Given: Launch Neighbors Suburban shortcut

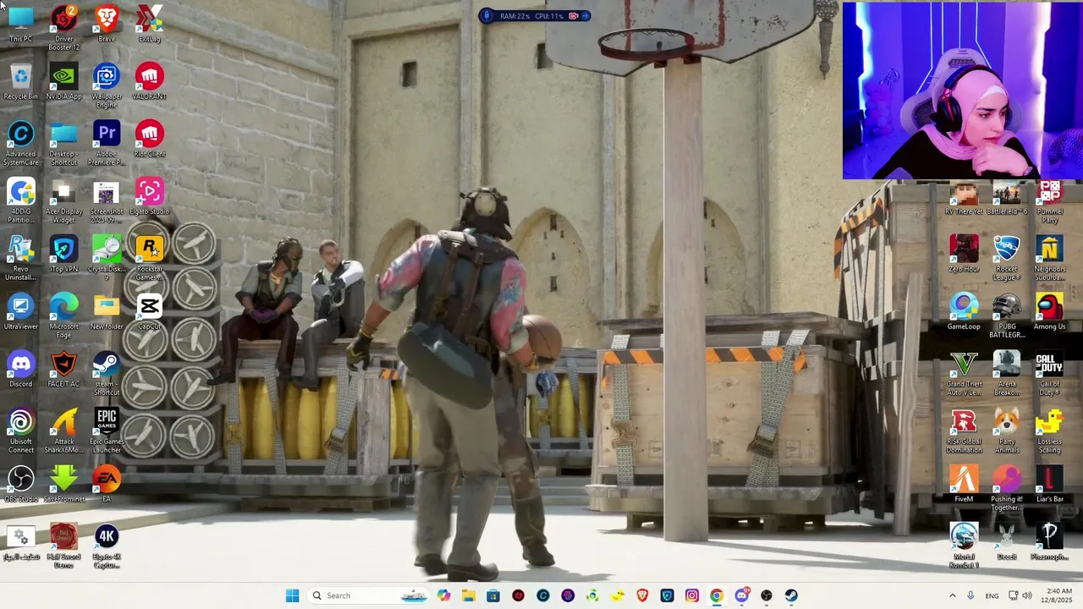Looking at the screenshot, I should tap(1049, 258).
